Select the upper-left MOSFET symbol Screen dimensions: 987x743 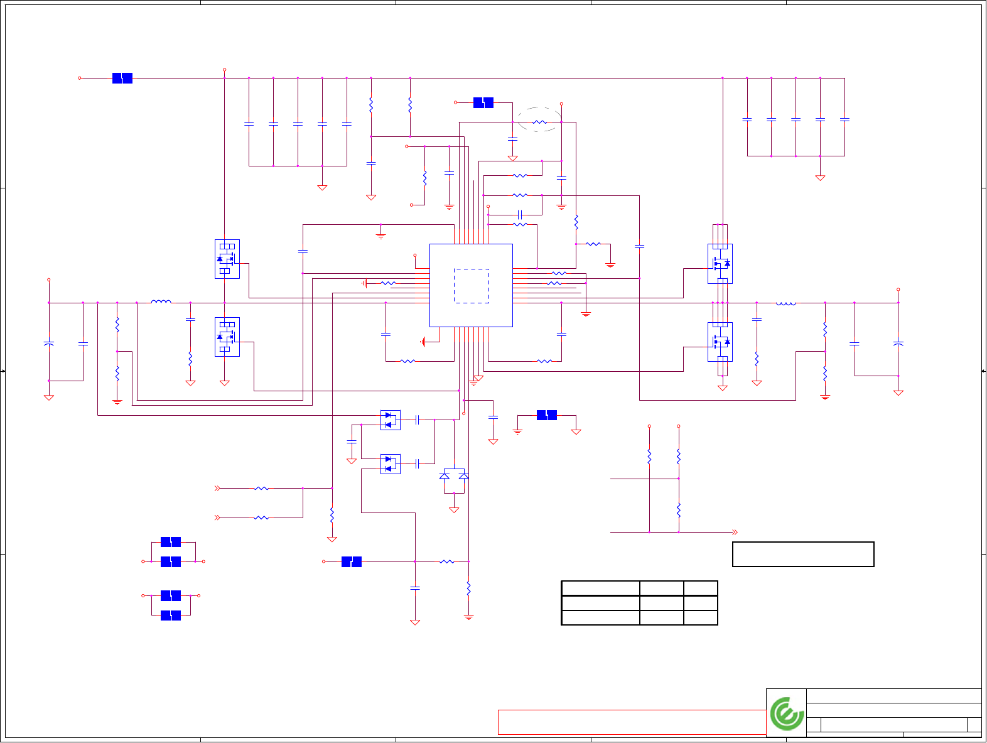(x=227, y=259)
